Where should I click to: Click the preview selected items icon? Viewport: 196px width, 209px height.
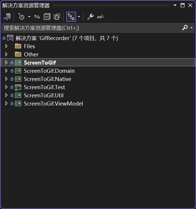tap(100, 17)
